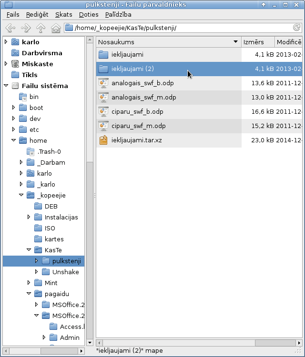The width and height of the screenshot is (305, 357).
Task: Select the etc folder in tree
Action: 34,130
